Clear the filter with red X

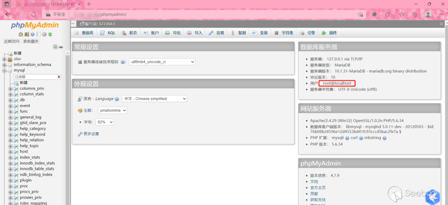tap(59, 77)
